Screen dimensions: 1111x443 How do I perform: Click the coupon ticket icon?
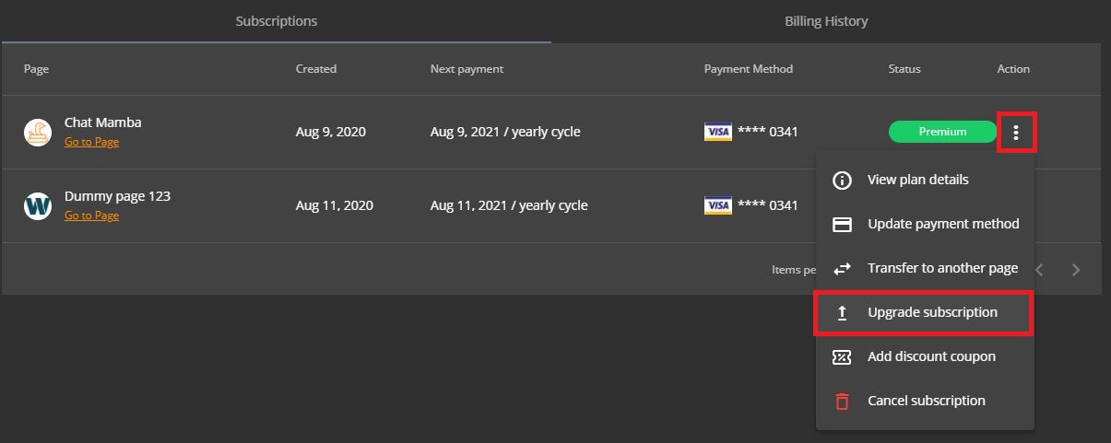click(842, 356)
